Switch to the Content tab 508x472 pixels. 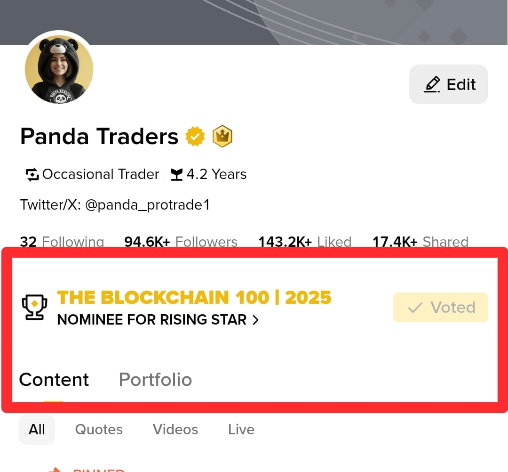54,380
